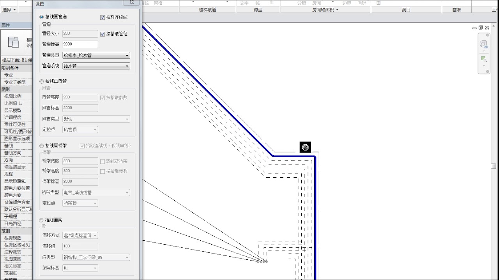This screenshot has height=280, width=499.
Task: Open zoom options dropdown arrow in navigation bar
Action: tap(484, 66)
